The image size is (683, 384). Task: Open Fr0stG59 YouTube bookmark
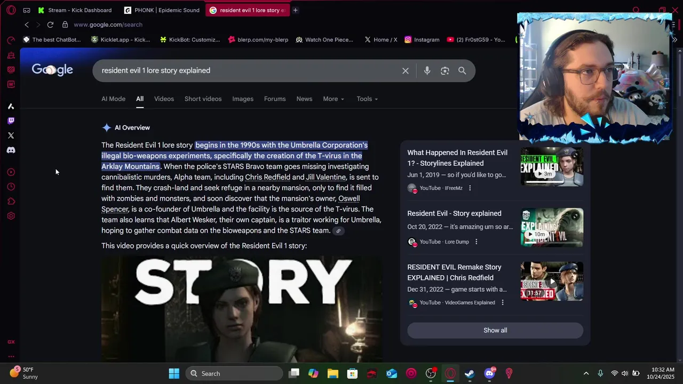tap(476, 39)
